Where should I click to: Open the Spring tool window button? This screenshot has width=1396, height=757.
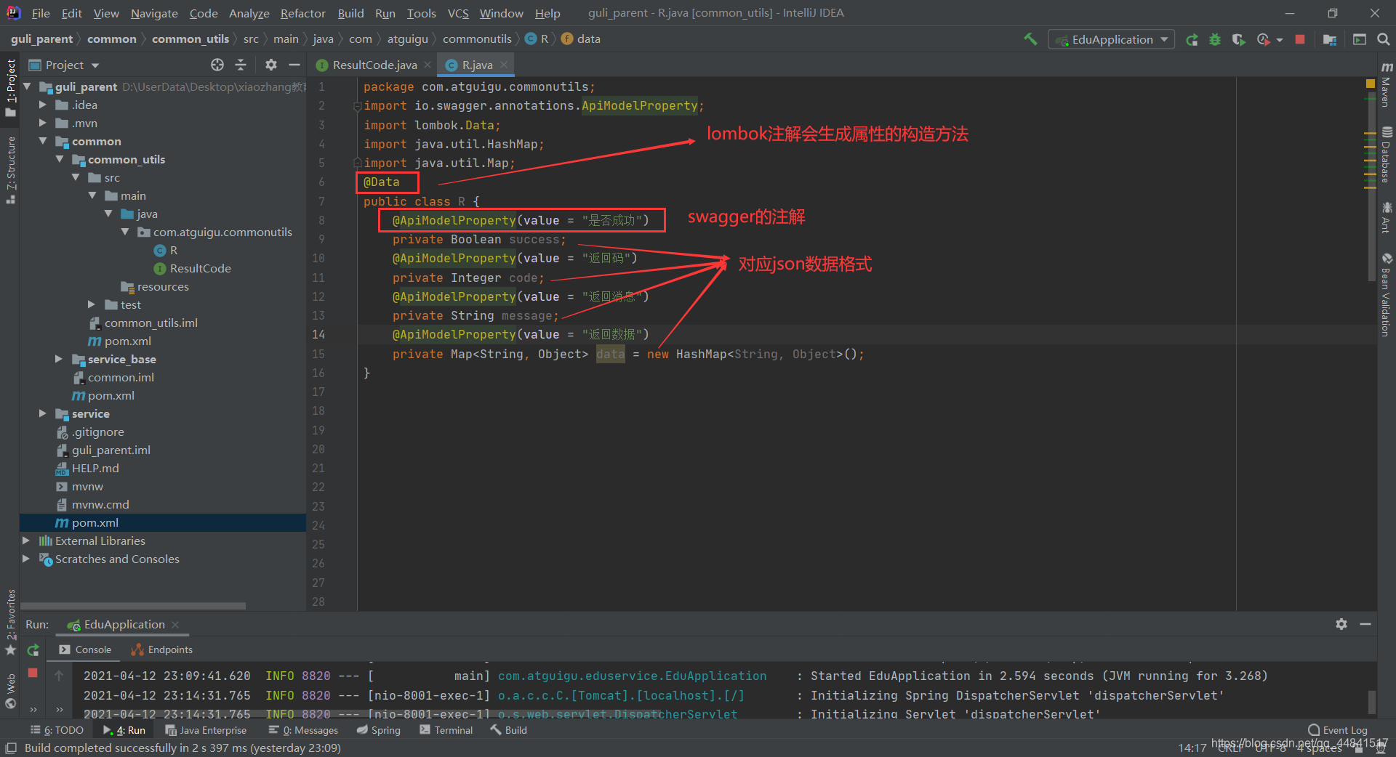[379, 730]
